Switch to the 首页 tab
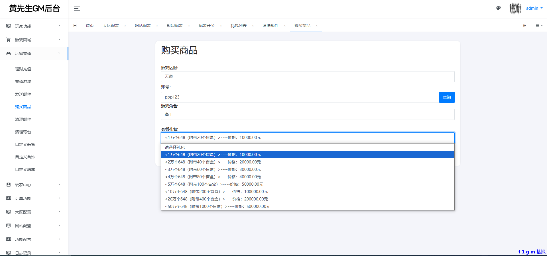This screenshot has height=256, width=547. pos(90,26)
